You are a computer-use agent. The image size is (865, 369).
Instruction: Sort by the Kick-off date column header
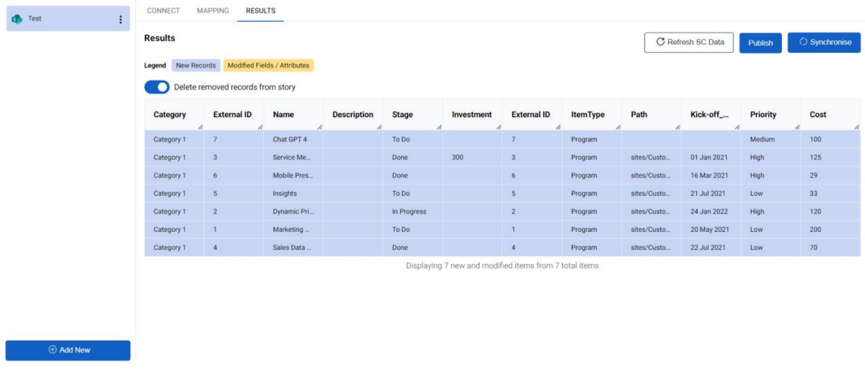711,115
